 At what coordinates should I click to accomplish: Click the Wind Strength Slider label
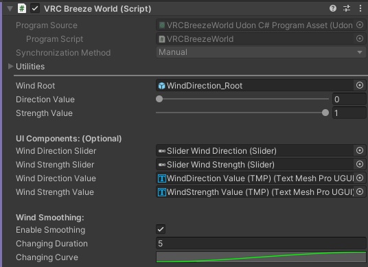tap(55, 165)
